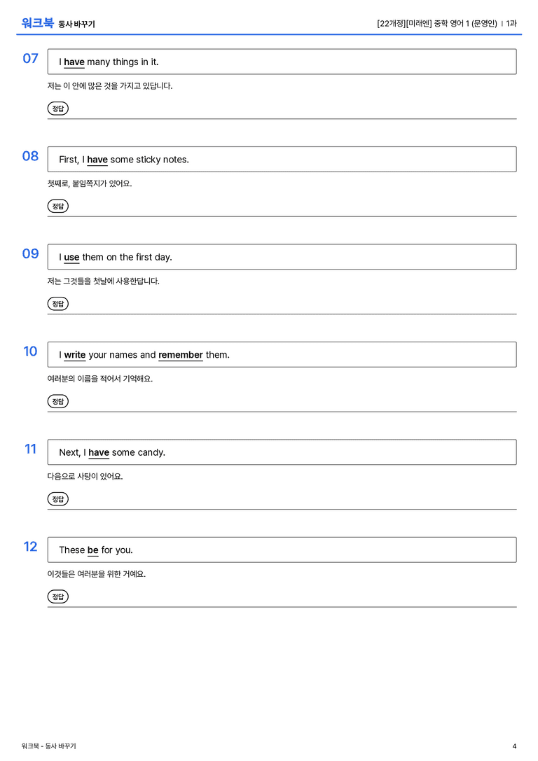This screenshot has height=761, width=538.
Task: Click the header text '[22개정][미래엔] 중학 영어 1'
Action: [423, 23]
